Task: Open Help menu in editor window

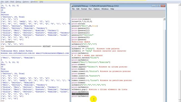Action: pos(112,9)
